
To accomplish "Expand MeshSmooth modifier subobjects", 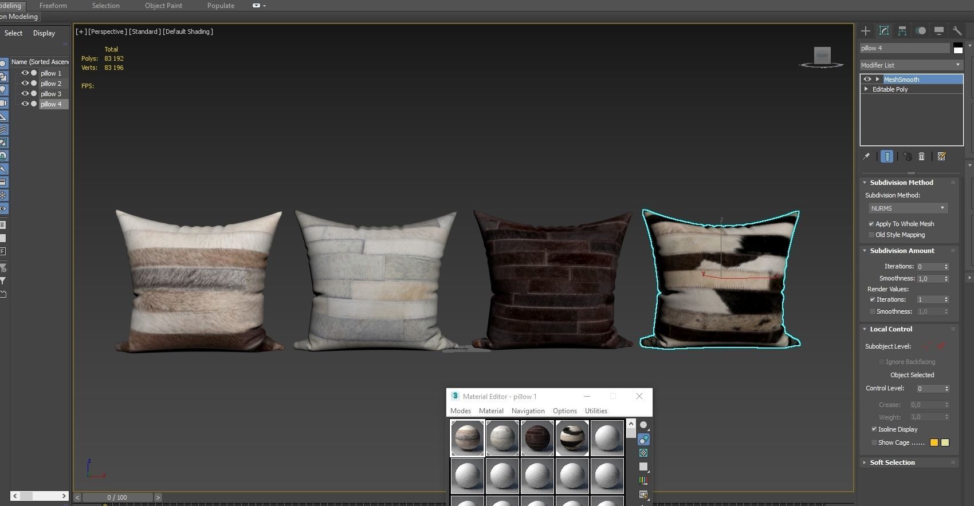I will [x=877, y=80].
